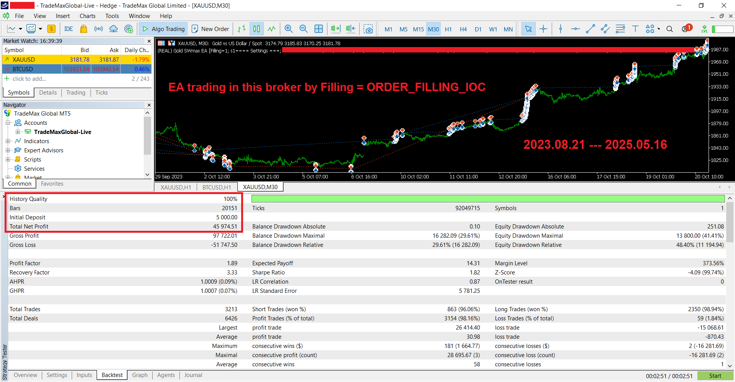Open New Order dialog

[210, 29]
